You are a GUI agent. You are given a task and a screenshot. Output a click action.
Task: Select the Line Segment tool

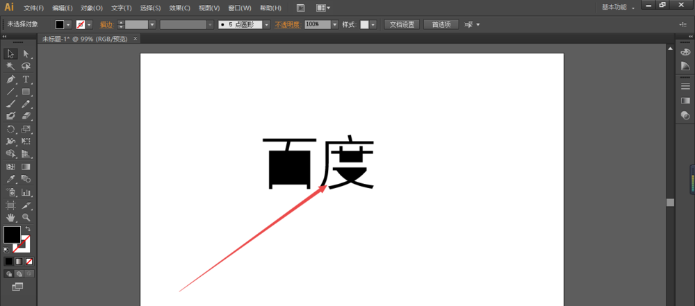pos(10,92)
